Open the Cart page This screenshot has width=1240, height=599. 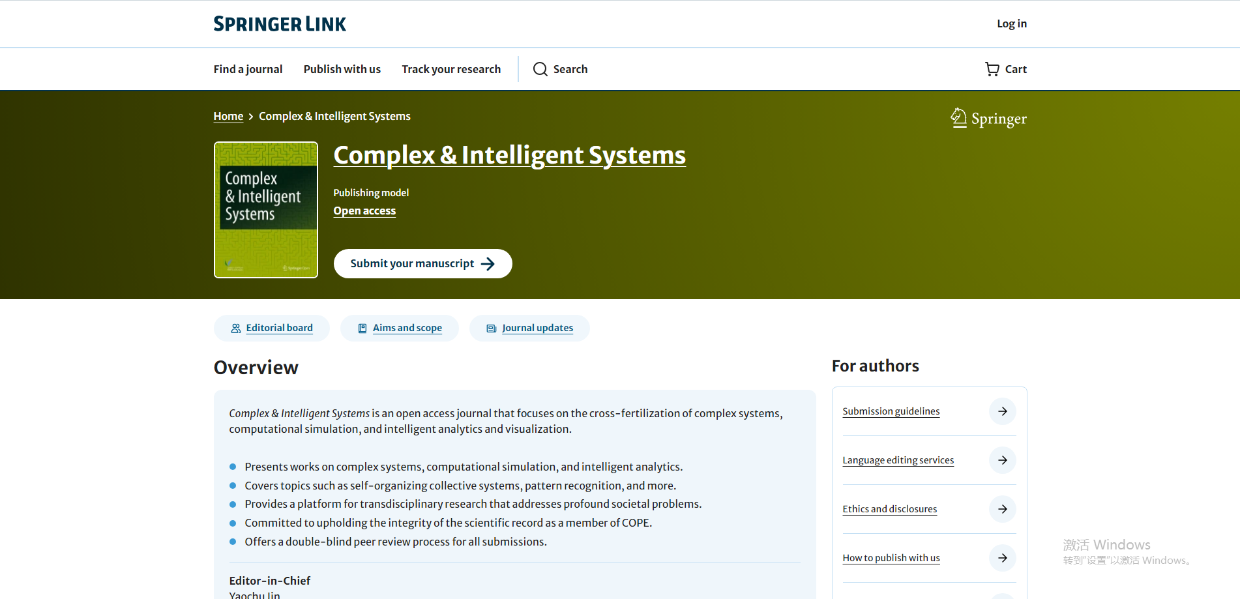(1006, 69)
